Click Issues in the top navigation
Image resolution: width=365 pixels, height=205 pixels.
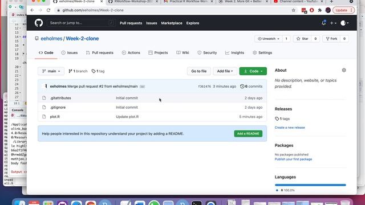[x=152, y=23]
